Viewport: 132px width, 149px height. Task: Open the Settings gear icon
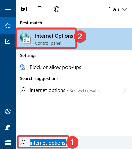tap(8, 111)
